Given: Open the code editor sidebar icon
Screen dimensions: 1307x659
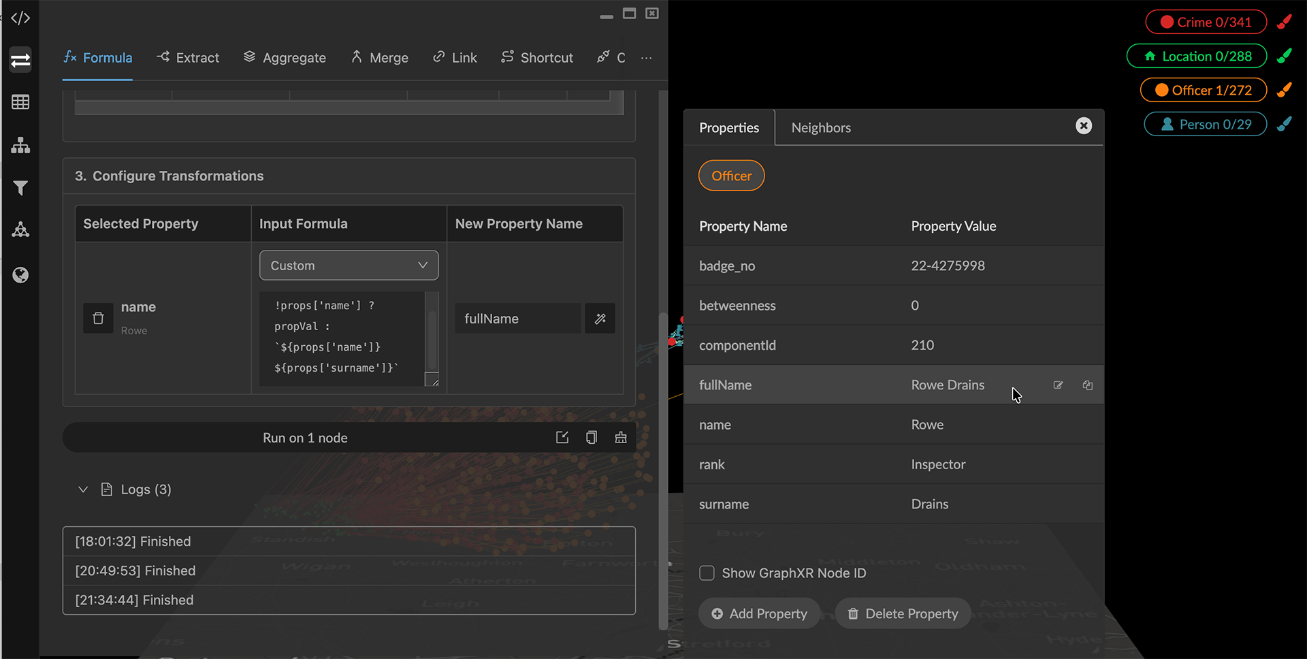Looking at the screenshot, I should click(20, 18).
